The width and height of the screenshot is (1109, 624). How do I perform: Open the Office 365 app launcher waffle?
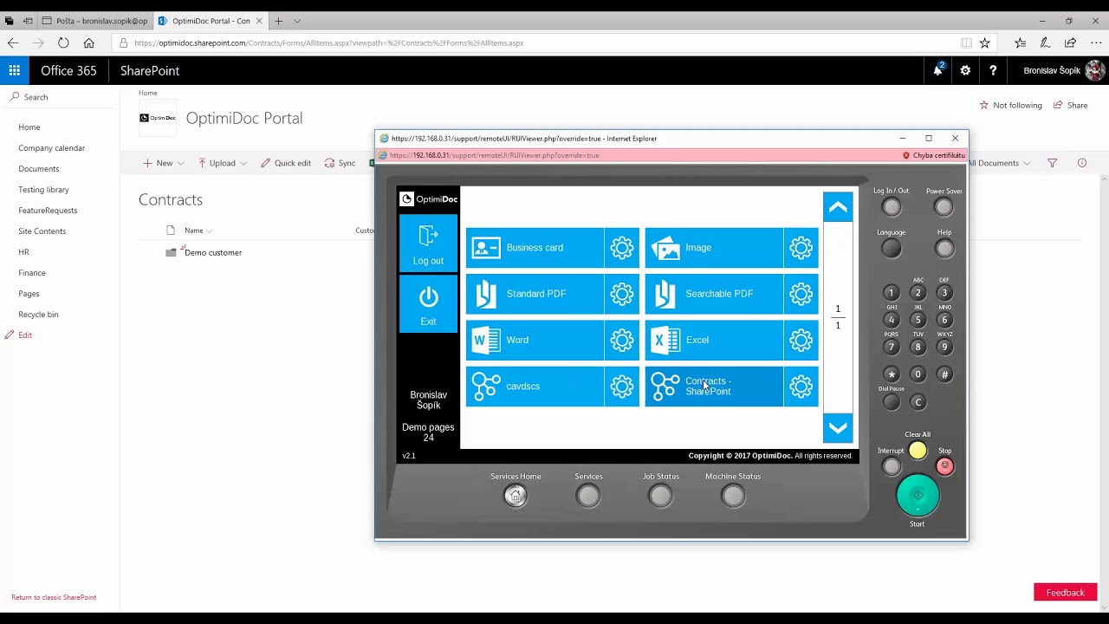15,70
